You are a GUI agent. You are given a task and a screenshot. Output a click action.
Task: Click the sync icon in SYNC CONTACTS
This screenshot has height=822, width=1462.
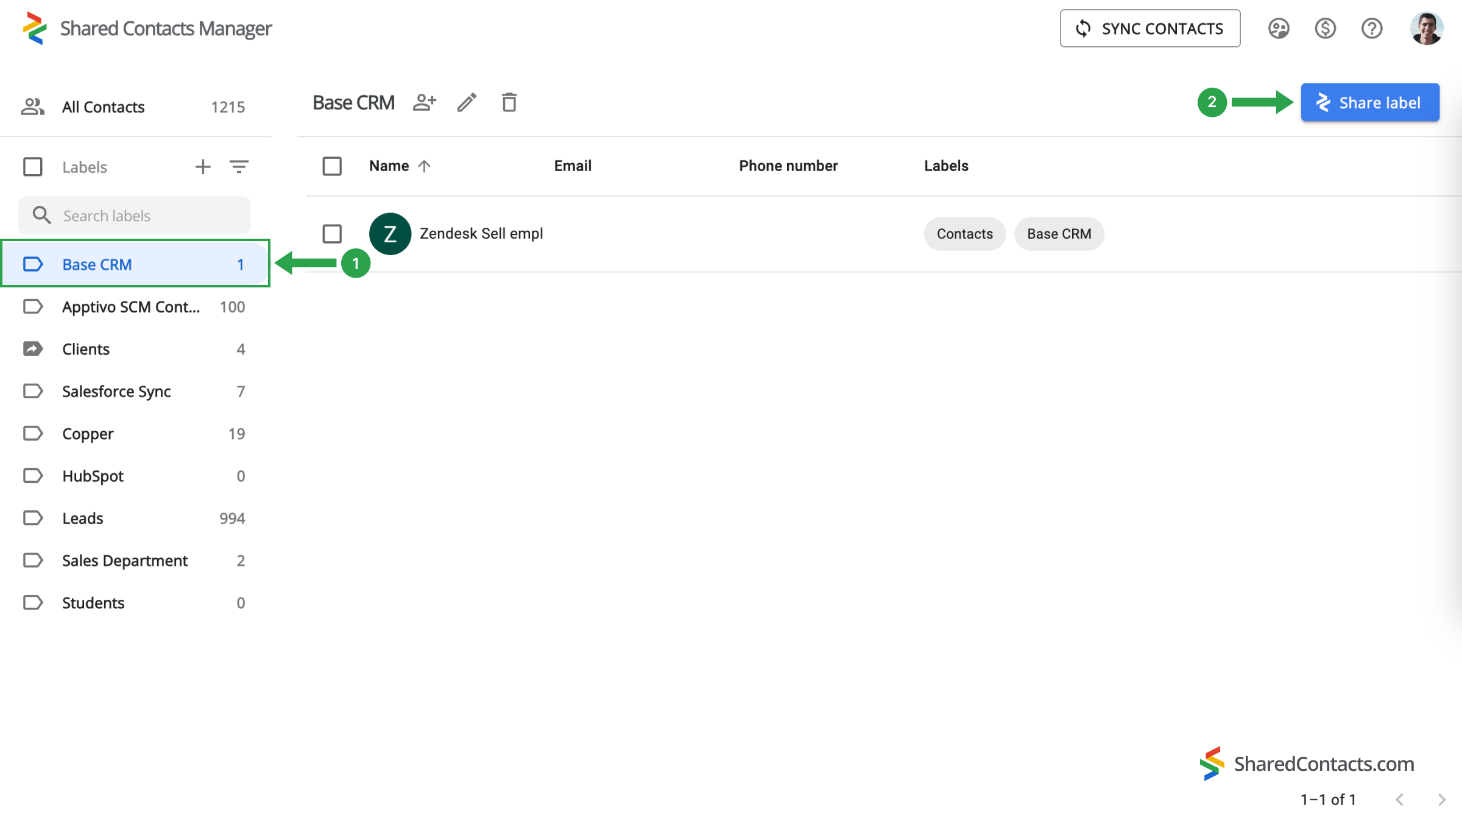pyautogui.click(x=1083, y=29)
